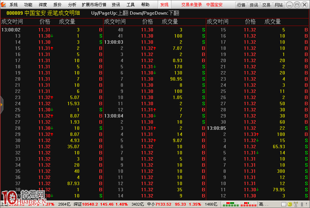Screen dimensions: 310x208
Task: Open the 工具 menu
Action: point(130,4)
